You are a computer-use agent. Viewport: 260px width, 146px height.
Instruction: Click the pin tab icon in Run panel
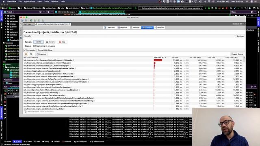pyautogui.click(x=5, y=118)
